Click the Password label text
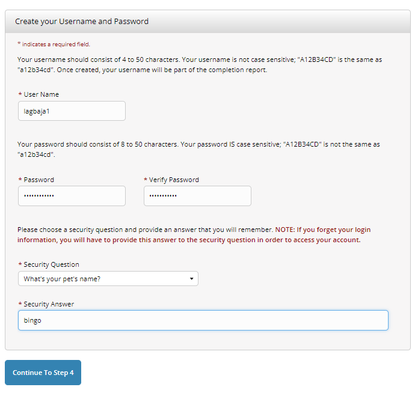The height and width of the screenshot is (393, 415). tap(39, 180)
